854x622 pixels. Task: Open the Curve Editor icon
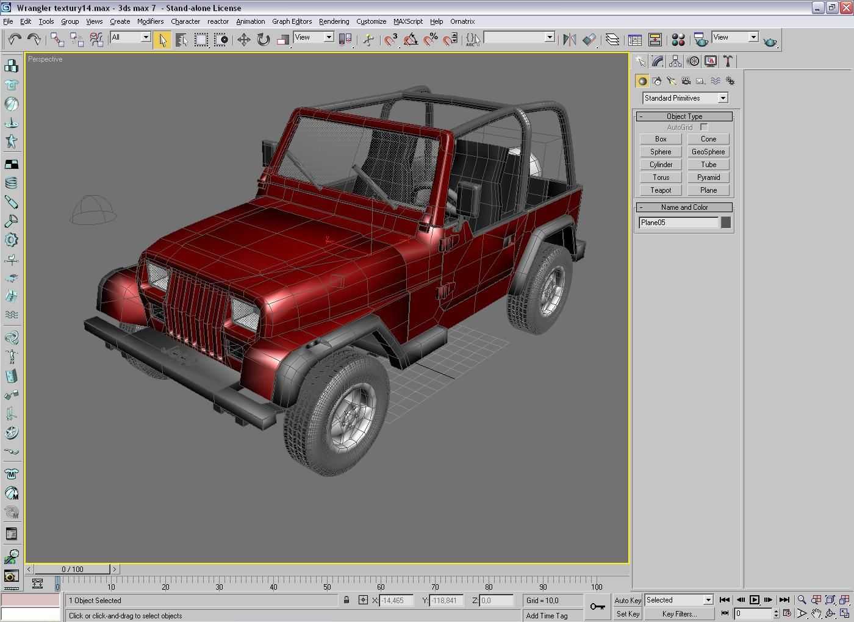(x=635, y=40)
